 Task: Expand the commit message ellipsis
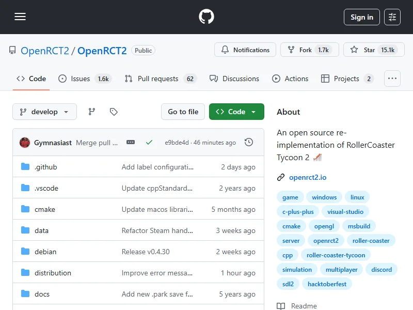131,142
